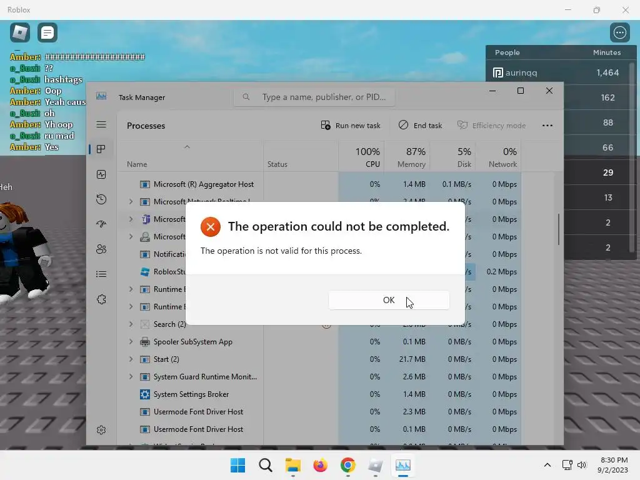Launch Google Chrome from taskbar
Screen dimensions: 640x480
point(347,465)
